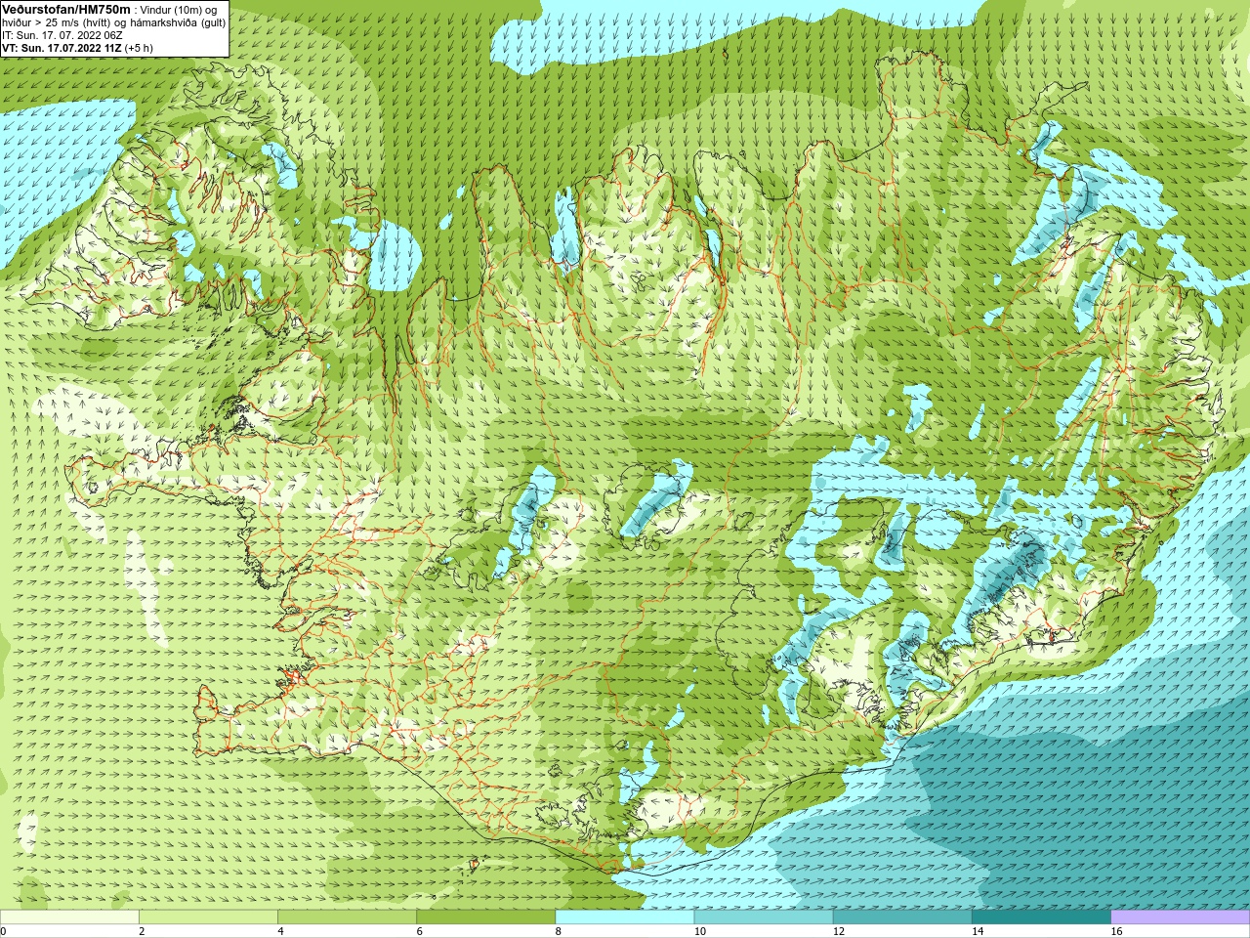Click the legend scale label '4'
The height and width of the screenshot is (938, 1250).
click(x=280, y=931)
